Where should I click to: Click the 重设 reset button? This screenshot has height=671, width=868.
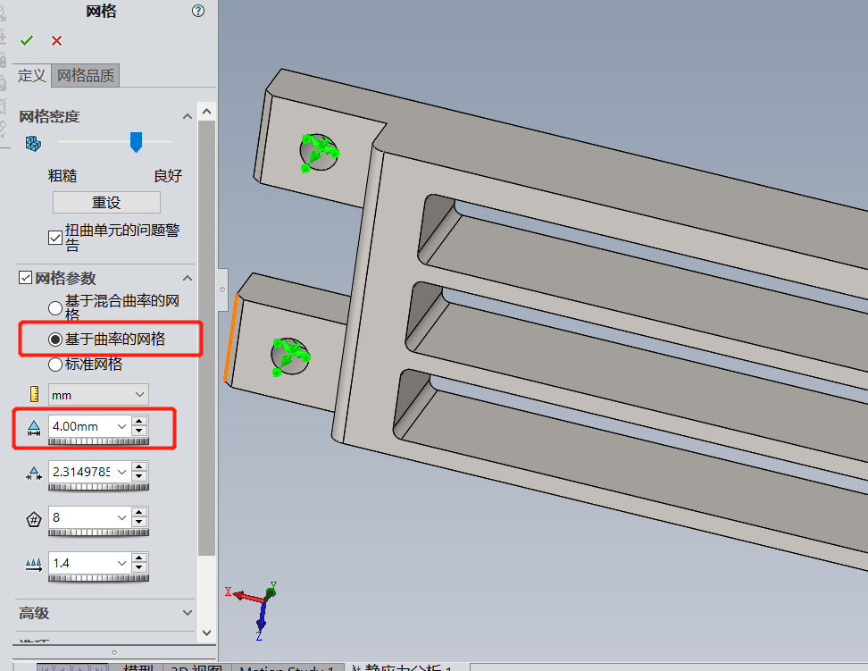(x=106, y=202)
